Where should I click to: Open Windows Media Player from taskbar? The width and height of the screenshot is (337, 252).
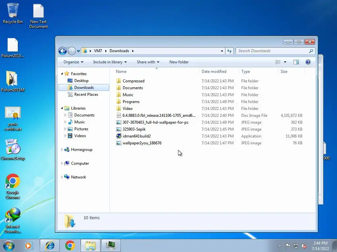28,245
